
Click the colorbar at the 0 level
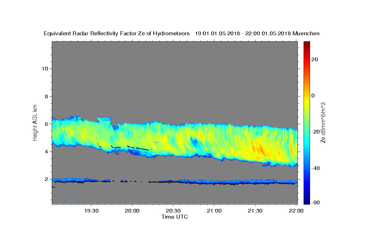(307, 96)
